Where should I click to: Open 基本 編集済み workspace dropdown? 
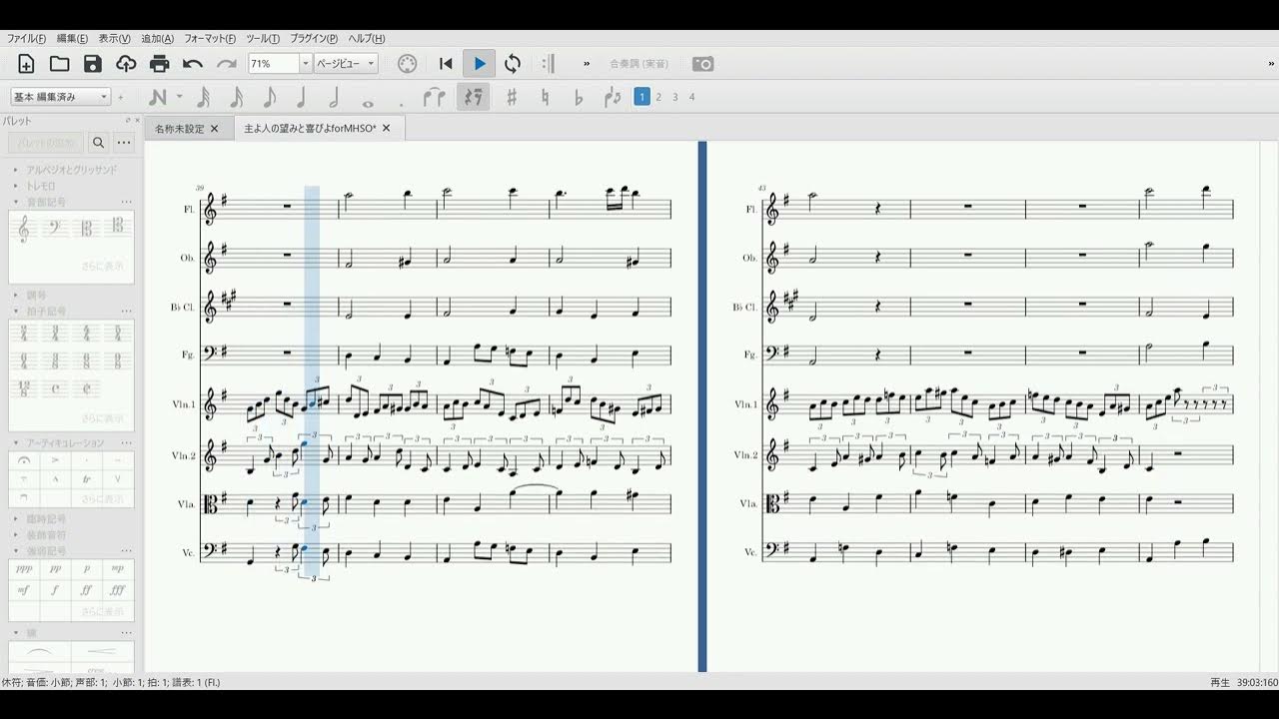point(60,97)
